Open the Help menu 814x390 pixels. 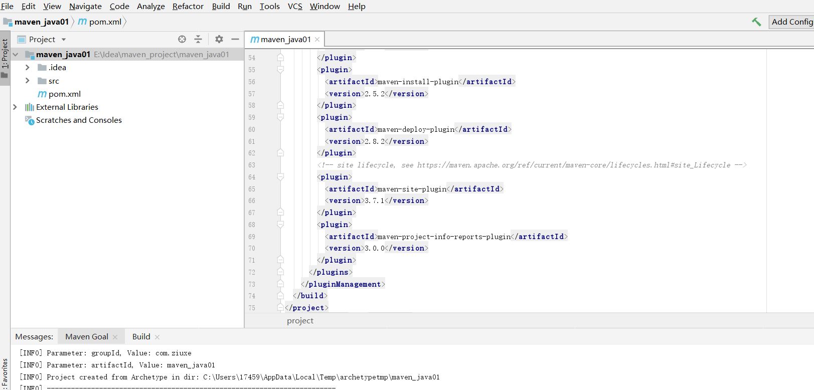pyautogui.click(x=357, y=6)
